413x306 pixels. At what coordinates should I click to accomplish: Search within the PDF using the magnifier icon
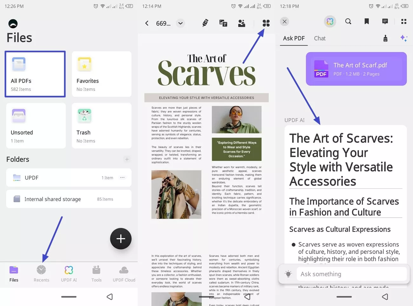coord(348,21)
